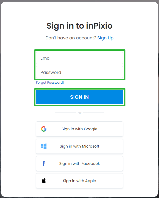
Task: Click the Sign in to inPixio heading
Action: 79,26
